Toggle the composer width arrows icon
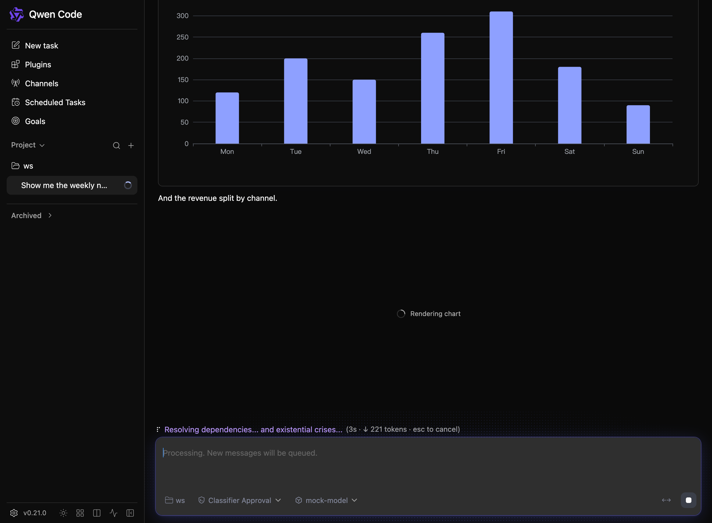The width and height of the screenshot is (712, 523). point(666,500)
